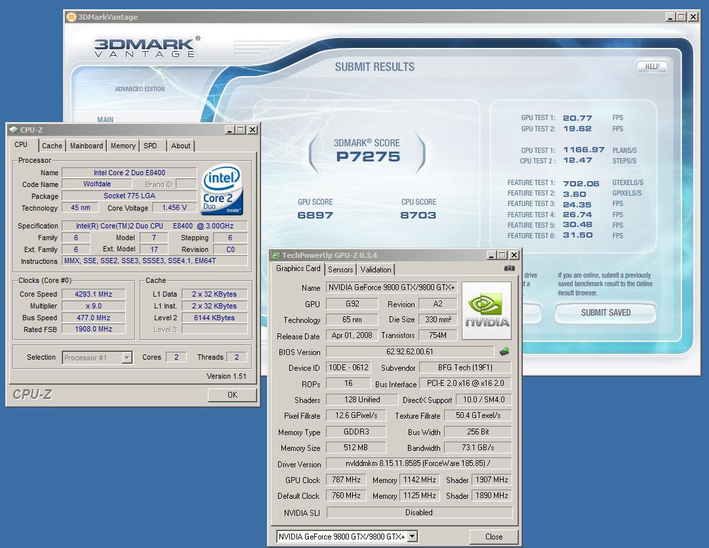Open the MAIN section in 3DMark Vantage
This screenshot has height=548, width=709.
pyautogui.click(x=106, y=120)
